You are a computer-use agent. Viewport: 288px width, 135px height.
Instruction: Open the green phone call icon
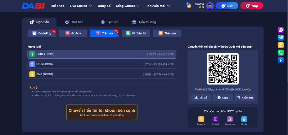280,53
